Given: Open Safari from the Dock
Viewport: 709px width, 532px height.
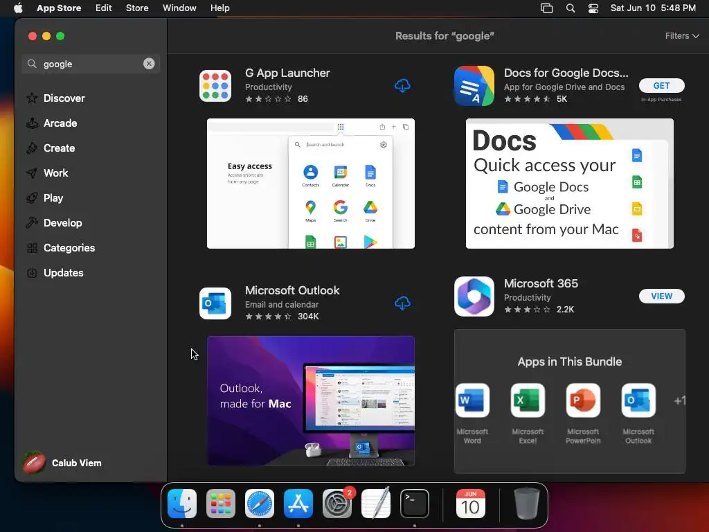Looking at the screenshot, I should point(260,504).
